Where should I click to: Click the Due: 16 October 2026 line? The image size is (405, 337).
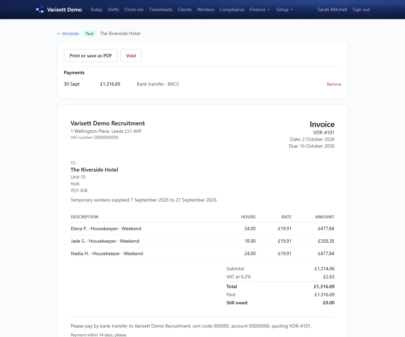312,146
